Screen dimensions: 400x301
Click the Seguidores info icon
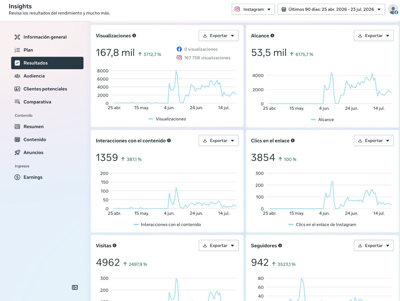point(280,245)
